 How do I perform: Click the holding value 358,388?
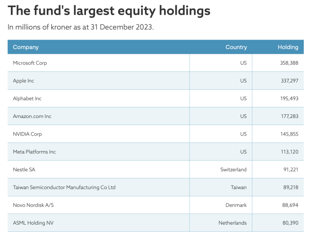pos(288,63)
